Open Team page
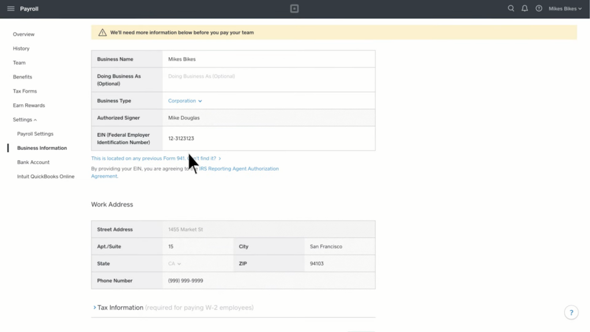Image resolution: width=590 pixels, height=332 pixels. point(19,63)
